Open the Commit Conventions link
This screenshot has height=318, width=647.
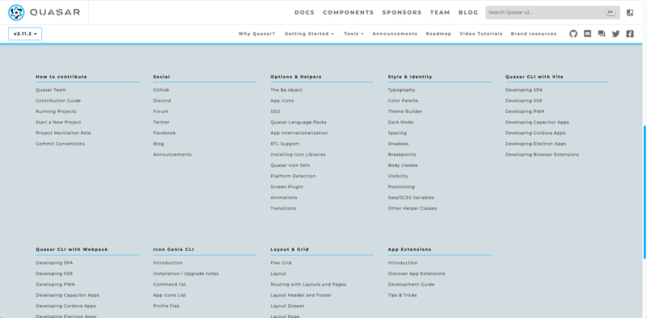point(60,144)
